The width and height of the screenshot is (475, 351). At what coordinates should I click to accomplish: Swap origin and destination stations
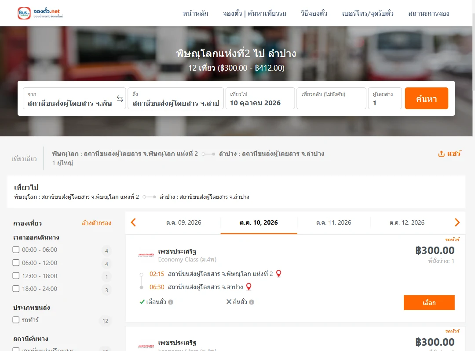point(120,99)
